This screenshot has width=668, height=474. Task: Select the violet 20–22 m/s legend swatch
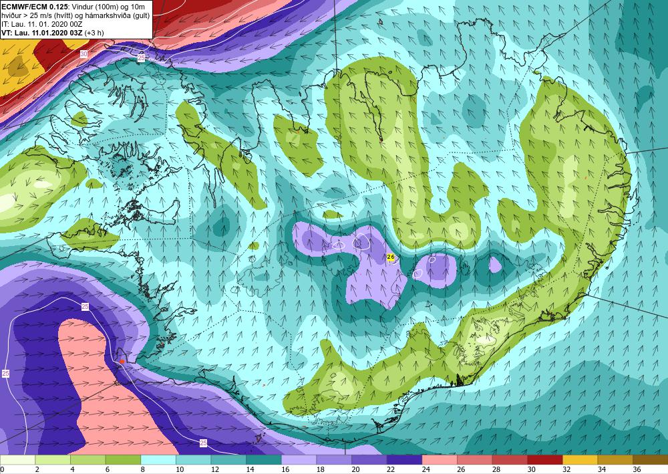[x=369, y=459]
